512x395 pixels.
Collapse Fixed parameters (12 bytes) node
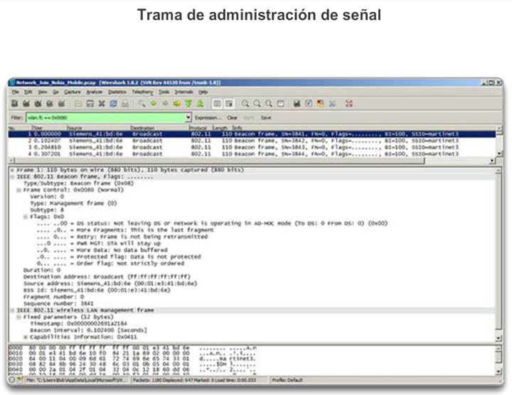click(19, 317)
